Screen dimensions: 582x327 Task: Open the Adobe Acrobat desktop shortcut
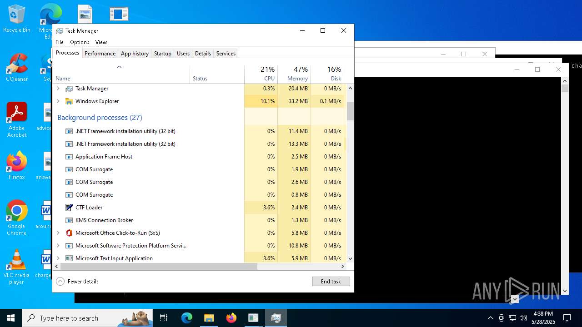point(17,120)
